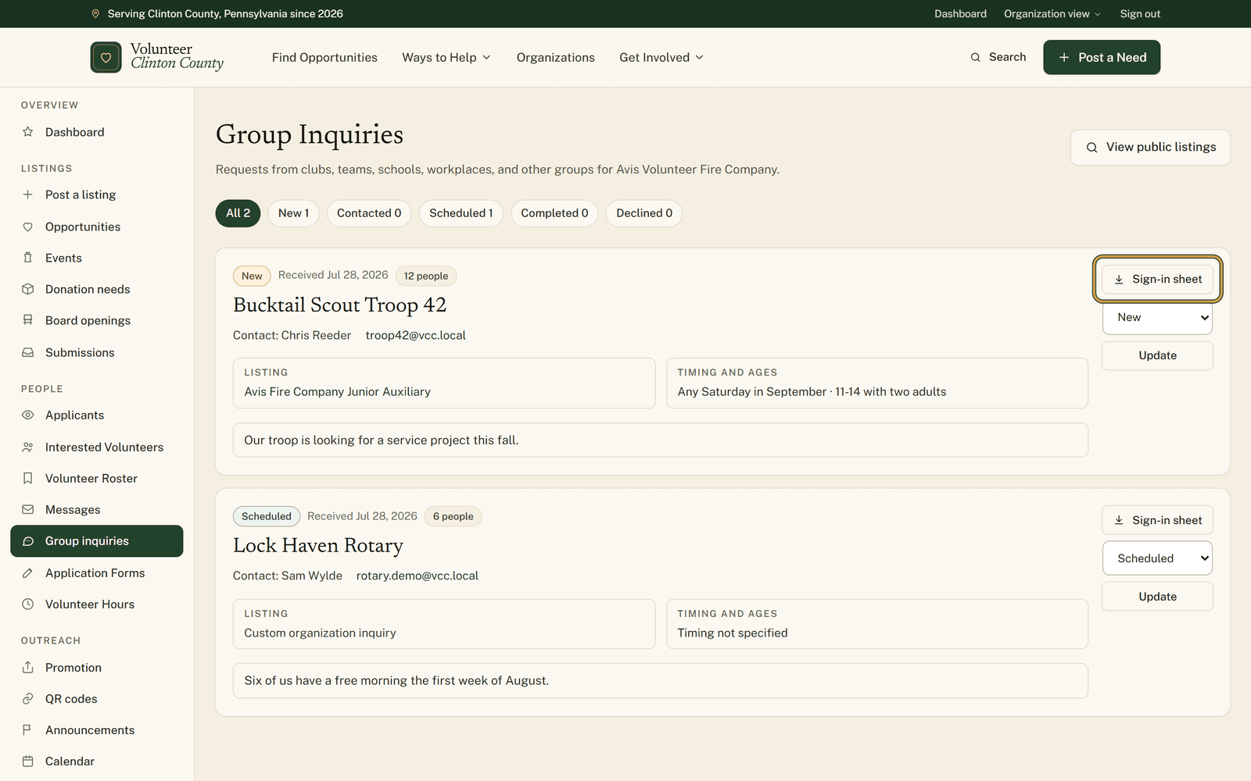This screenshot has height=781, width=1251.
Task: Click the chat bubble icon beside Group inquiries
Action: click(28, 541)
